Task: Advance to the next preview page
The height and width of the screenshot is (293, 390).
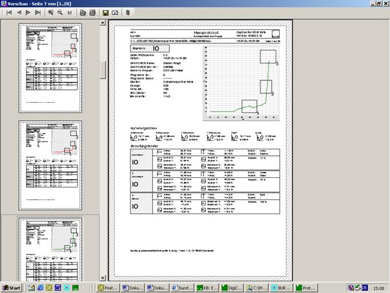Action: [28, 12]
